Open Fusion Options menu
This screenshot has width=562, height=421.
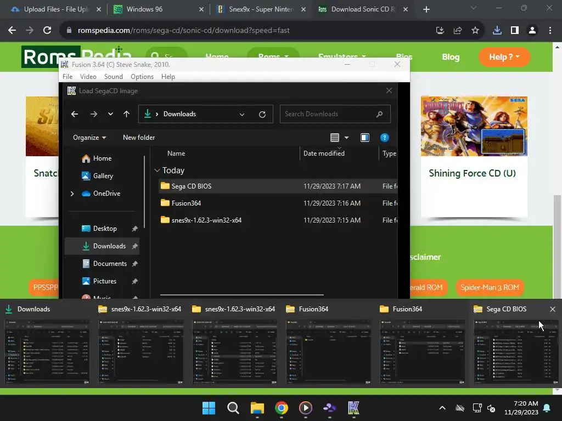coord(142,77)
